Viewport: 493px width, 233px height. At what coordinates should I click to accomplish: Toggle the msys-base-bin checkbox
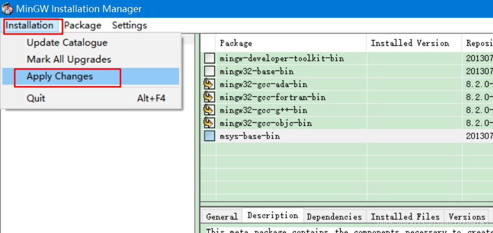coord(209,136)
